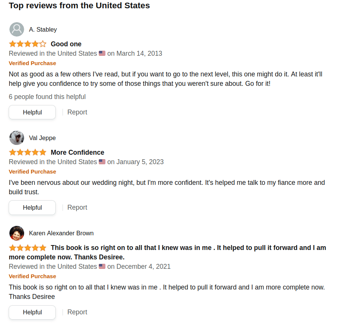The image size is (344, 323).
Task: Click the star rating on Karen's review
Action: [x=28, y=248]
